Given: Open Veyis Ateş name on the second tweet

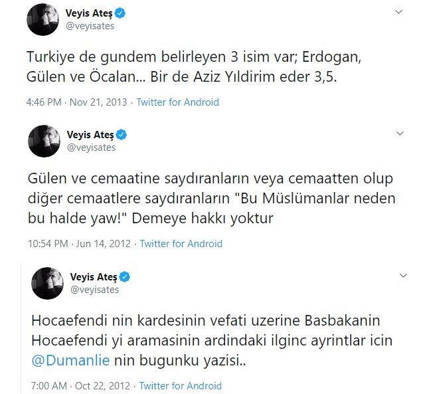Looking at the screenshot, I should pos(90,135).
